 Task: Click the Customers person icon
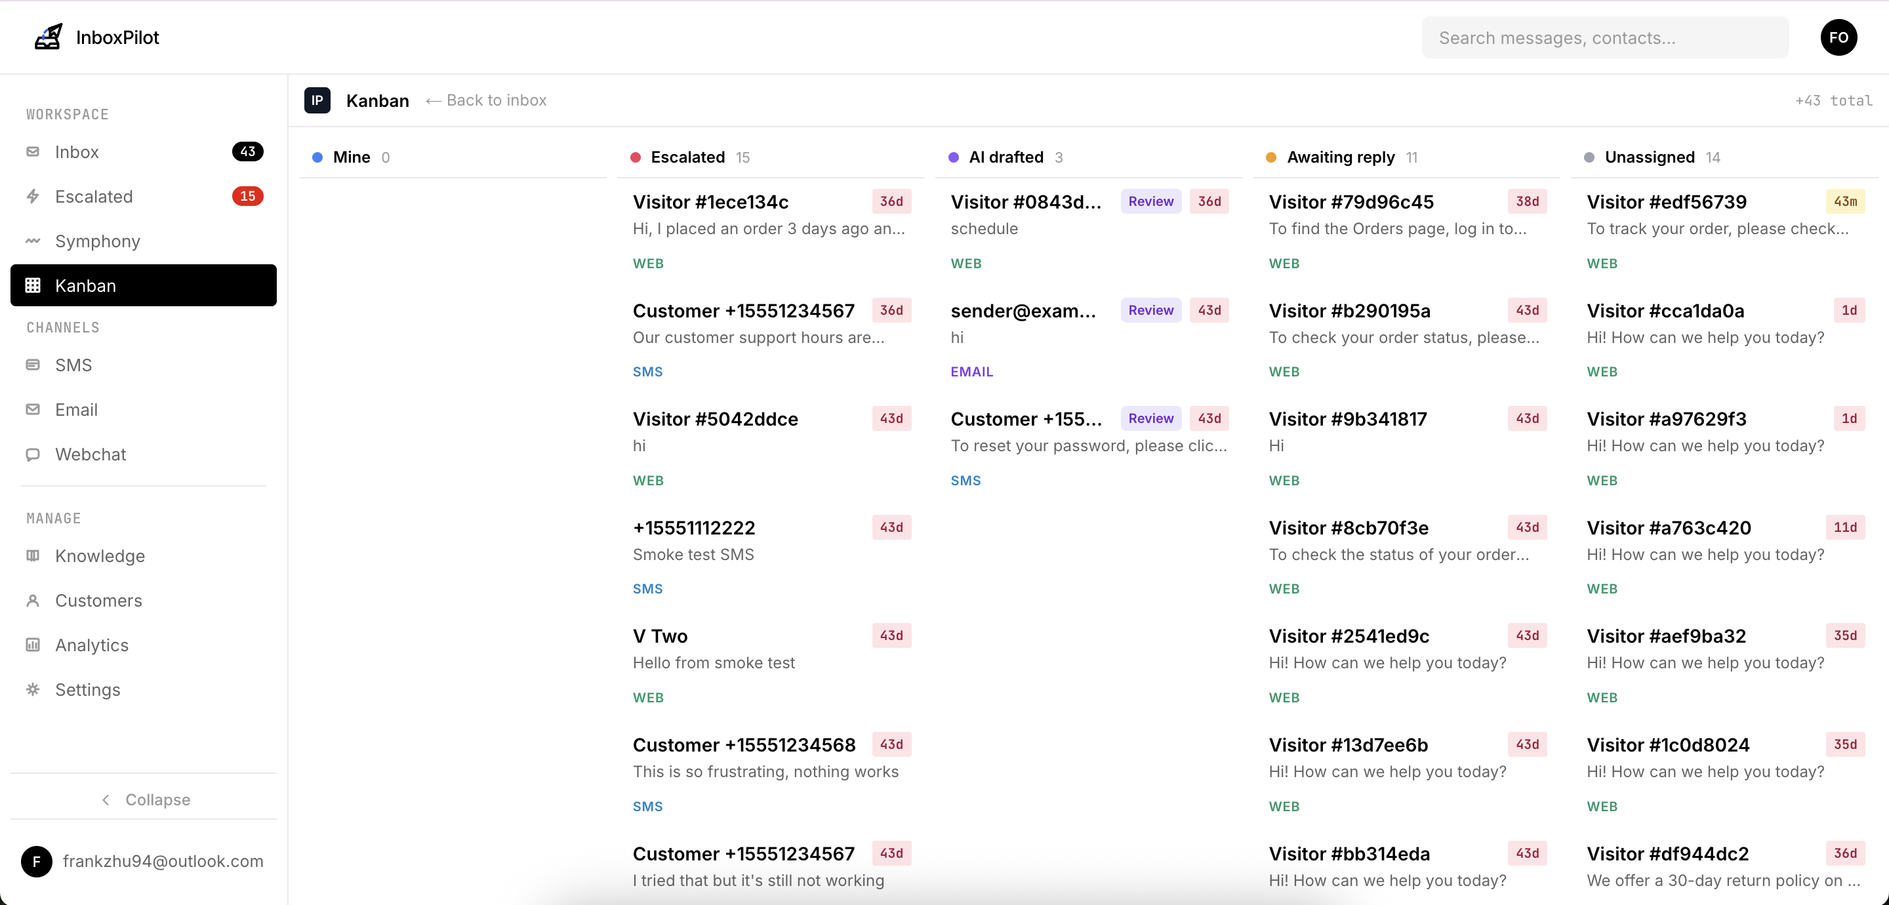tap(33, 601)
